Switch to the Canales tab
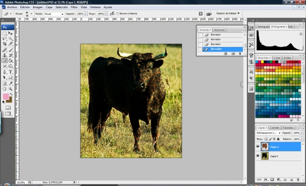The width and height of the screenshot is (306, 186). click(275, 127)
